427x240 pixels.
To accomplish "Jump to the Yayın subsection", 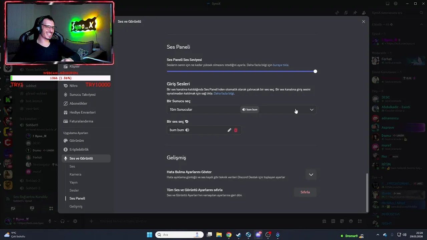I will pyautogui.click(x=73, y=182).
